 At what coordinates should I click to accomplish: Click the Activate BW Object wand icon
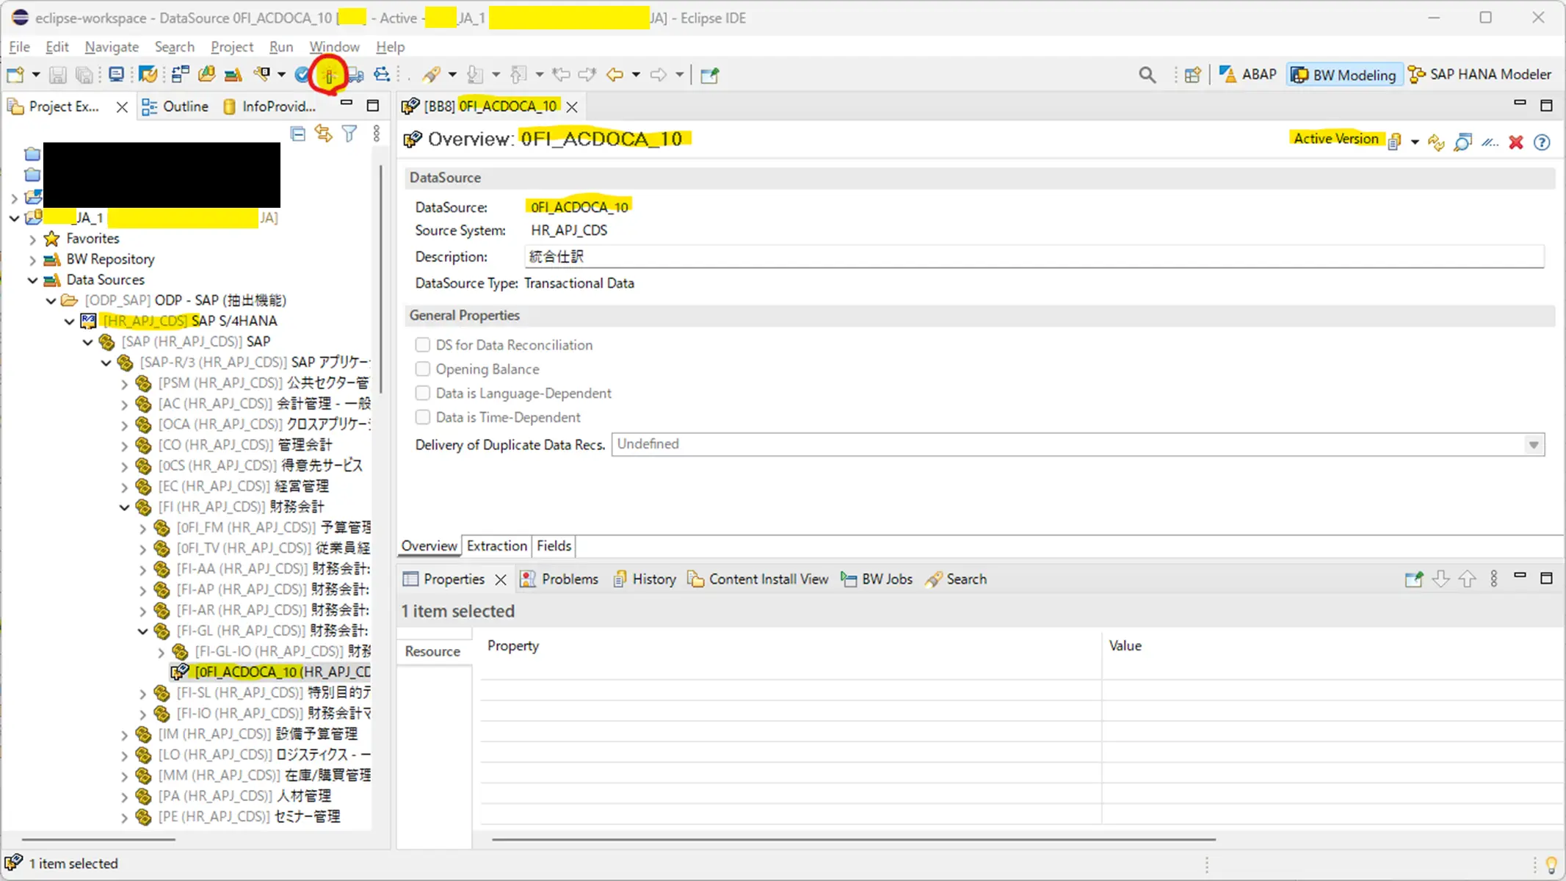(x=328, y=75)
